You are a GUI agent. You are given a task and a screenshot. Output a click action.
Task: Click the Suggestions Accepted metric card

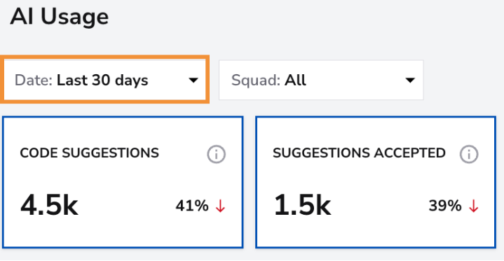tap(376, 182)
